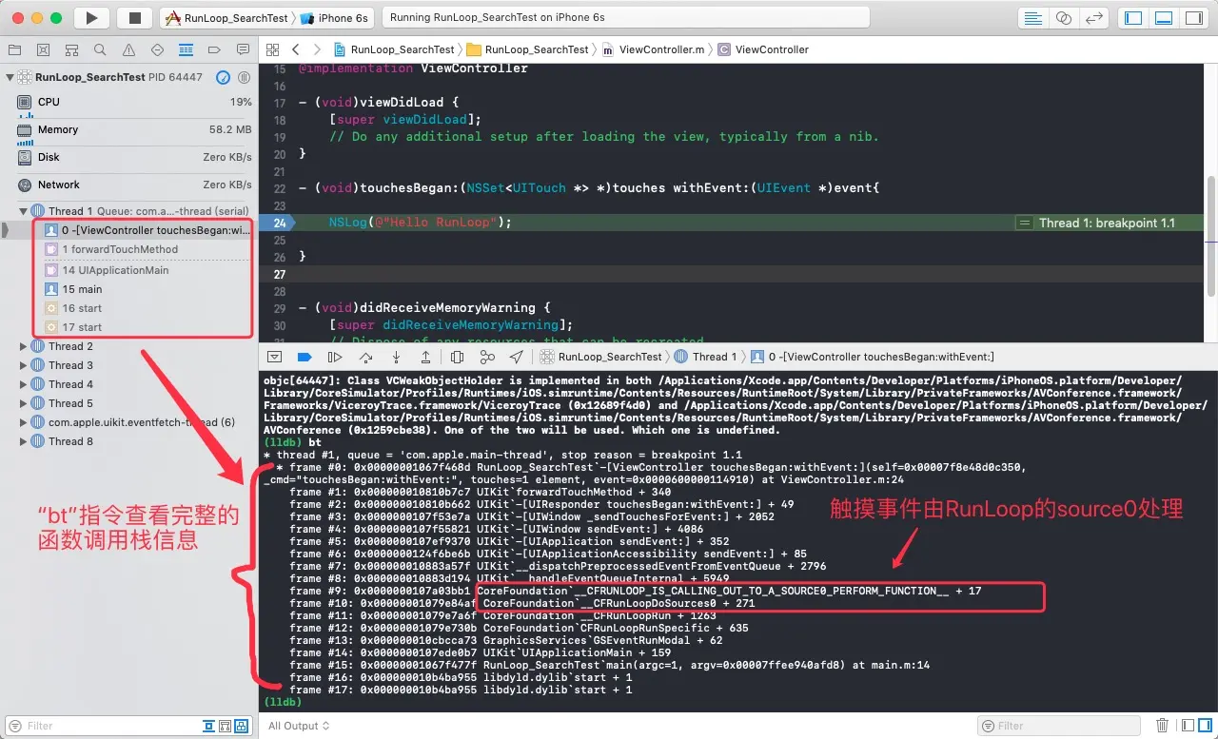The width and height of the screenshot is (1218, 739).
Task: Collapse RunLoop_SearchTest process tree
Action: point(10,77)
